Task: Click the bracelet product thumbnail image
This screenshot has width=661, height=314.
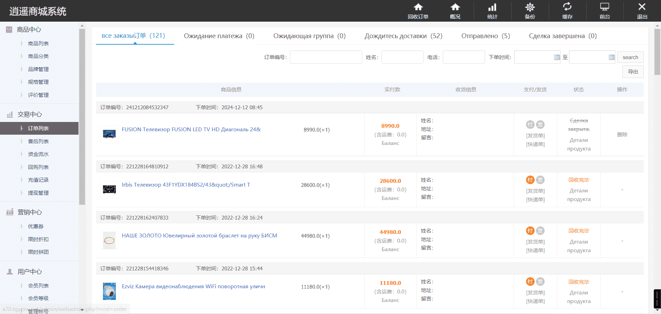Action: coord(109,240)
